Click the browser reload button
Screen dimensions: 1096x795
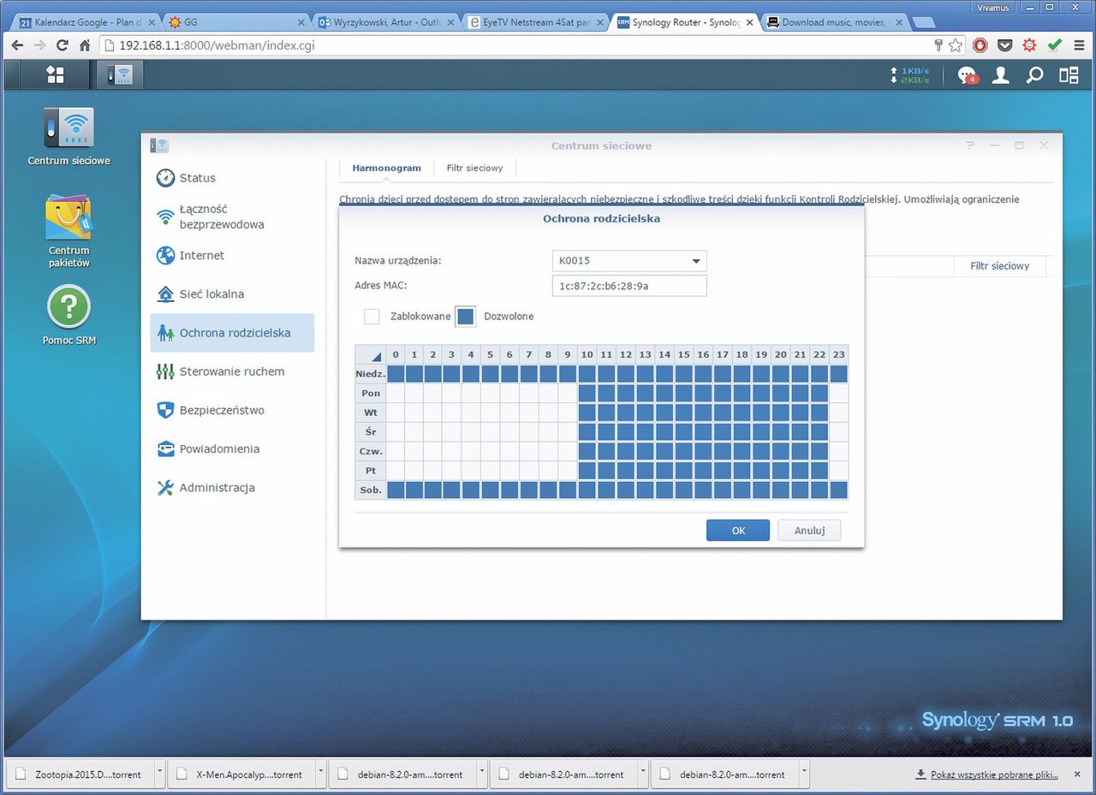[62, 45]
